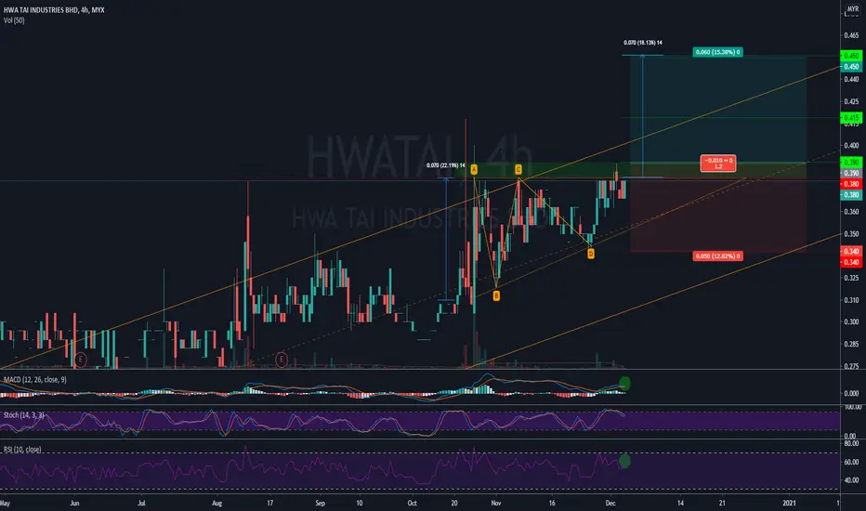The width and height of the screenshot is (866, 511).
Task: Click the red 0.380 price tag
Action: 851,184
